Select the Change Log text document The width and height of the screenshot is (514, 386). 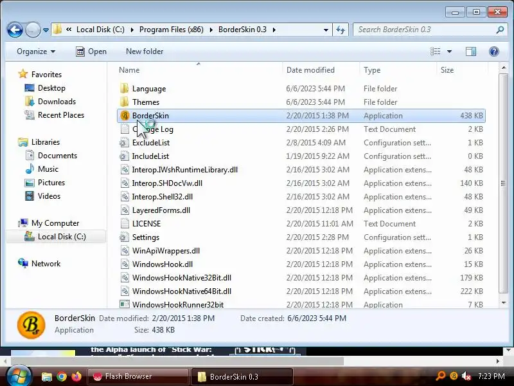[x=152, y=129]
